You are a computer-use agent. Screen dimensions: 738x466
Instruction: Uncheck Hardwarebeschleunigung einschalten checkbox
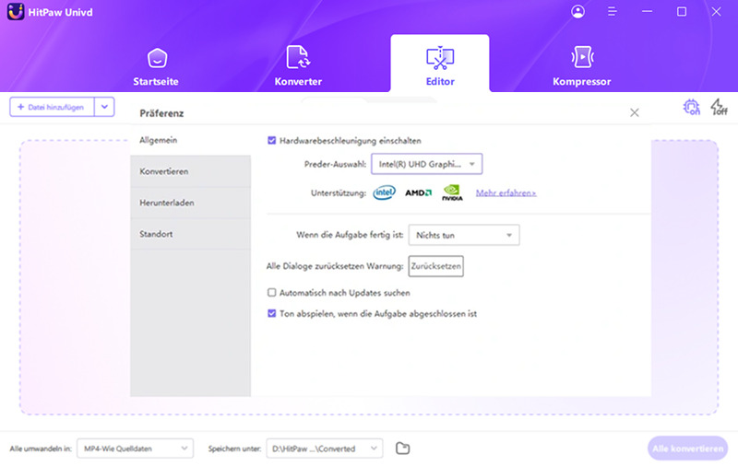(x=272, y=141)
